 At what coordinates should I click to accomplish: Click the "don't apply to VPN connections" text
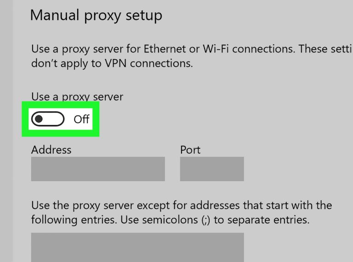tap(112, 63)
